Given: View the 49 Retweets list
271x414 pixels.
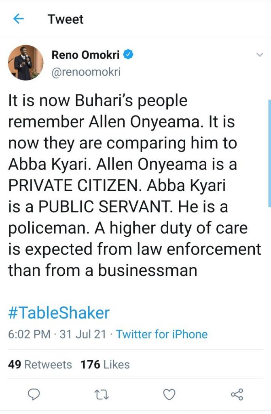Looking at the screenshot, I should [x=40, y=364].
